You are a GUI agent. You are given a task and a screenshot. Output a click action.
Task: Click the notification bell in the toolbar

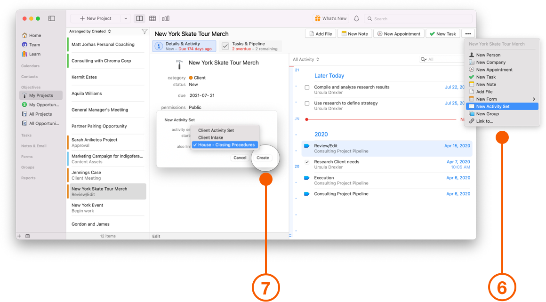356,18
